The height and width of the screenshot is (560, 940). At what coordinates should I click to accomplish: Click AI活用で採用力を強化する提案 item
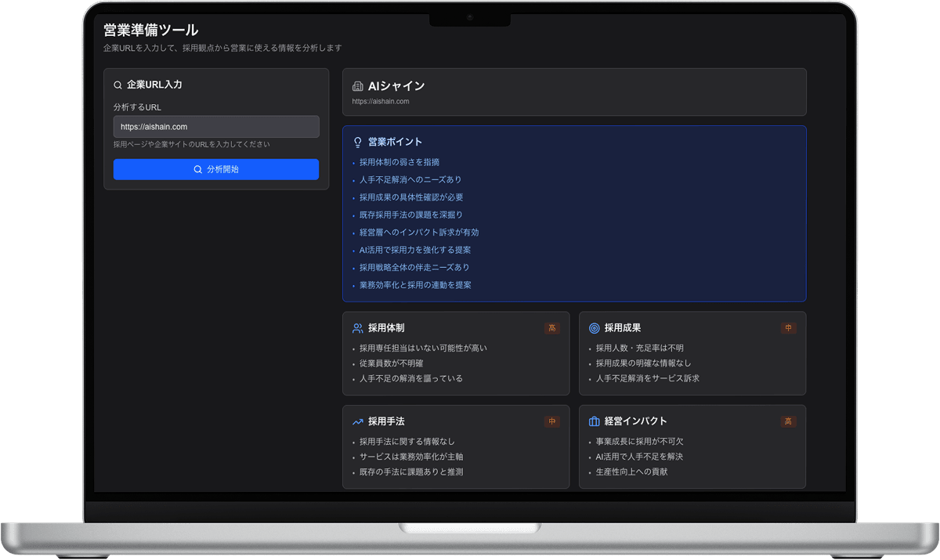click(415, 250)
